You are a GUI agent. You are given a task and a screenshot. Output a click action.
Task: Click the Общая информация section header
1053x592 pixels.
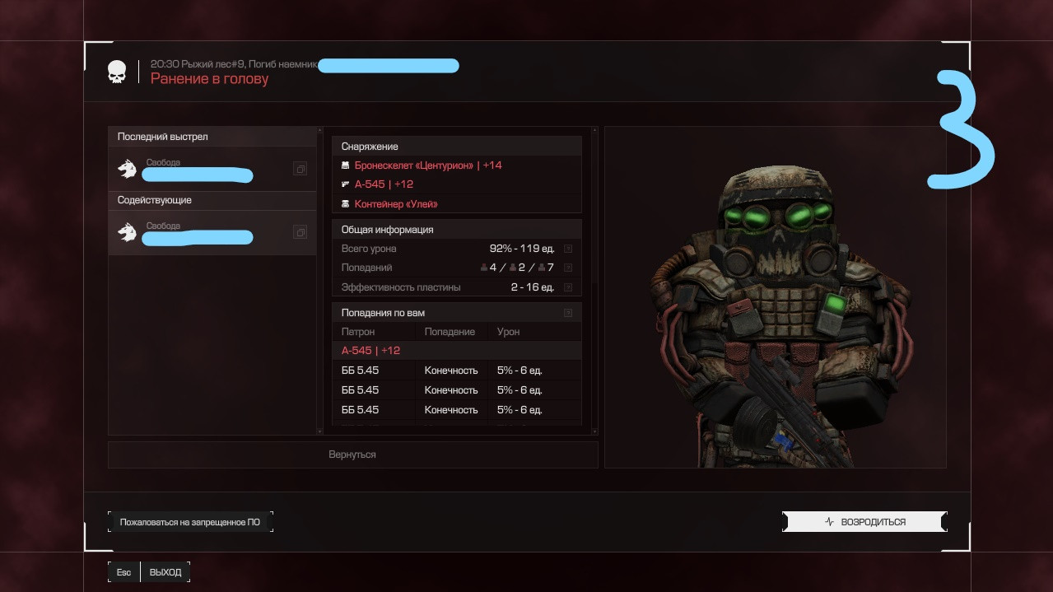click(457, 230)
